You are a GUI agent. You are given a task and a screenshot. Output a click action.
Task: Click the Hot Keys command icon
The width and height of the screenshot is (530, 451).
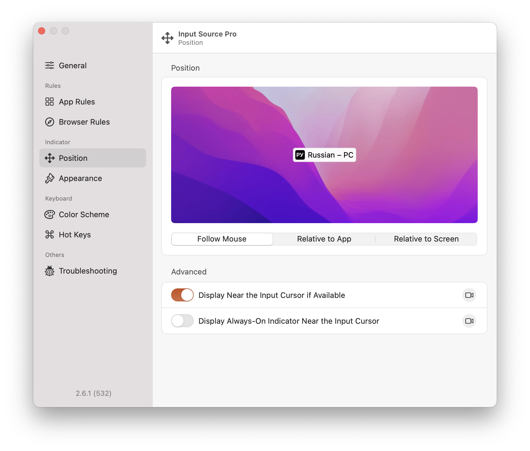pos(50,235)
